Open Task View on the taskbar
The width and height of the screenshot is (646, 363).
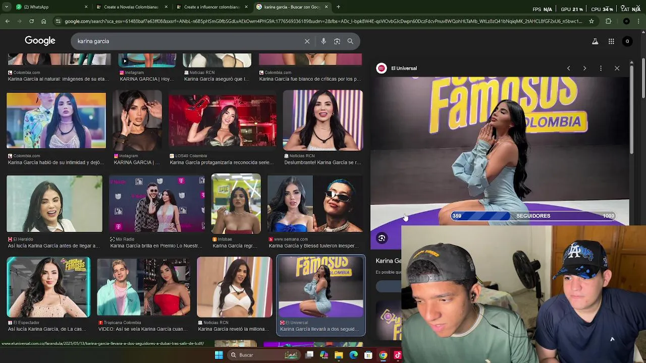[309, 355]
